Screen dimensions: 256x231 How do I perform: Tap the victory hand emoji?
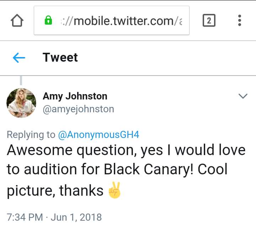(114, 191)
